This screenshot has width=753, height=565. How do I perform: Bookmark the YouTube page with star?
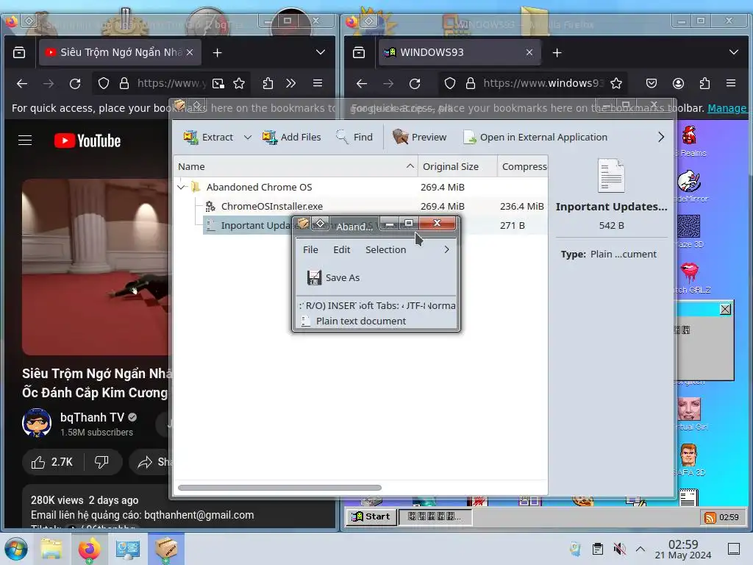coord(239,84)
